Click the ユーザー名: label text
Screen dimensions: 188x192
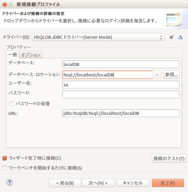pos(20,83)
